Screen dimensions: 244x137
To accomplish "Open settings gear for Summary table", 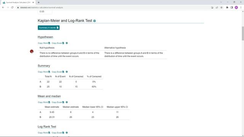I will [x=67, y=72].
